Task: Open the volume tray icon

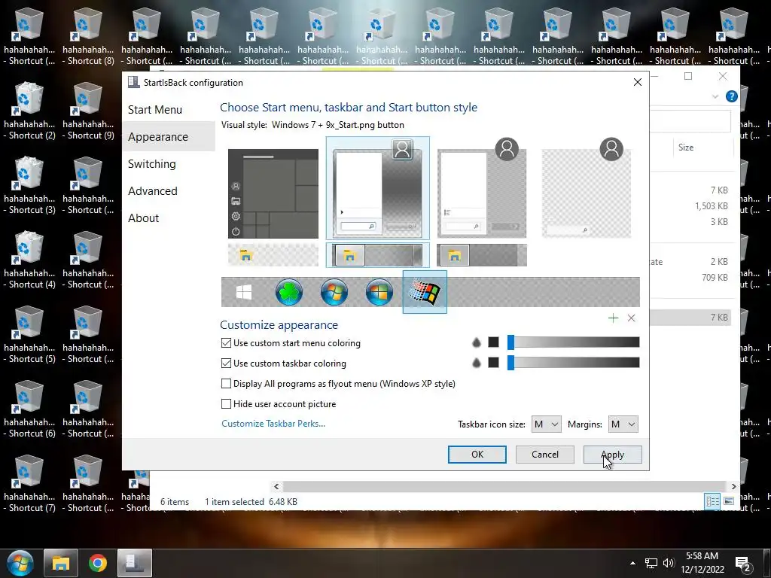Action: [669, 563]
